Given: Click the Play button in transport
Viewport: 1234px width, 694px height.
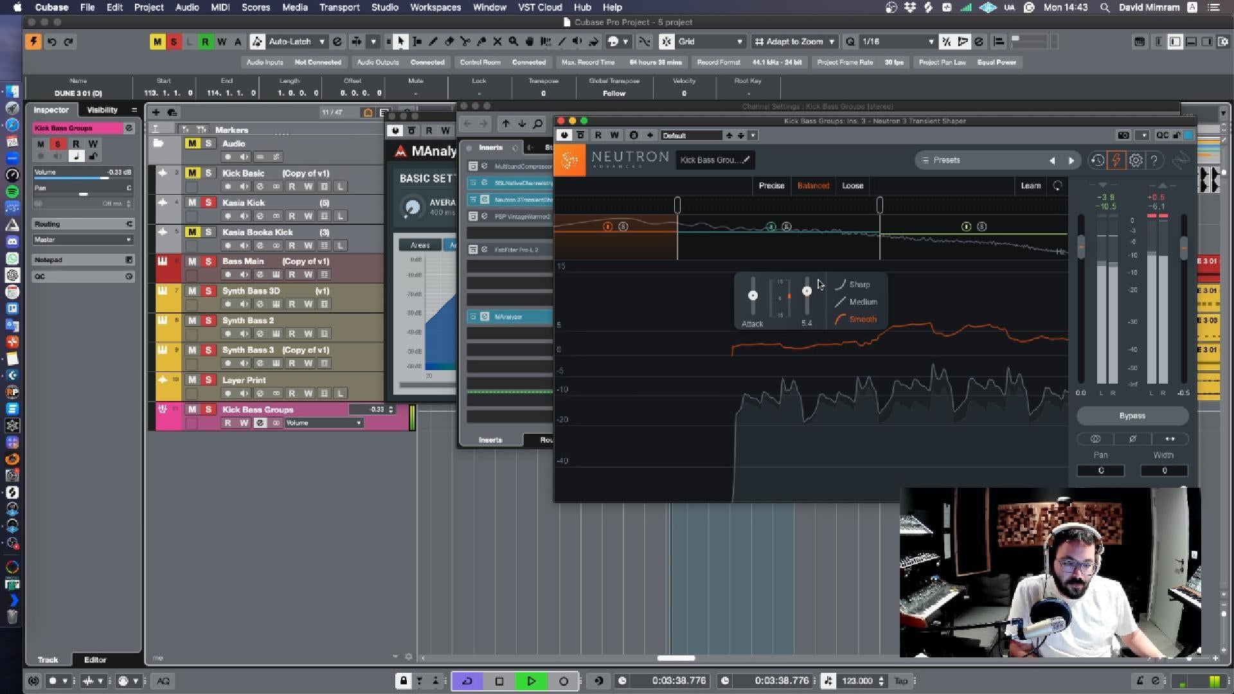Looking at the screenshot, I should [531, 681].
